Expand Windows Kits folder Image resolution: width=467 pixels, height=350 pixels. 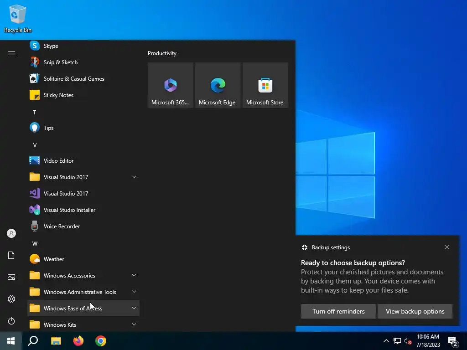tap(83, 324)
